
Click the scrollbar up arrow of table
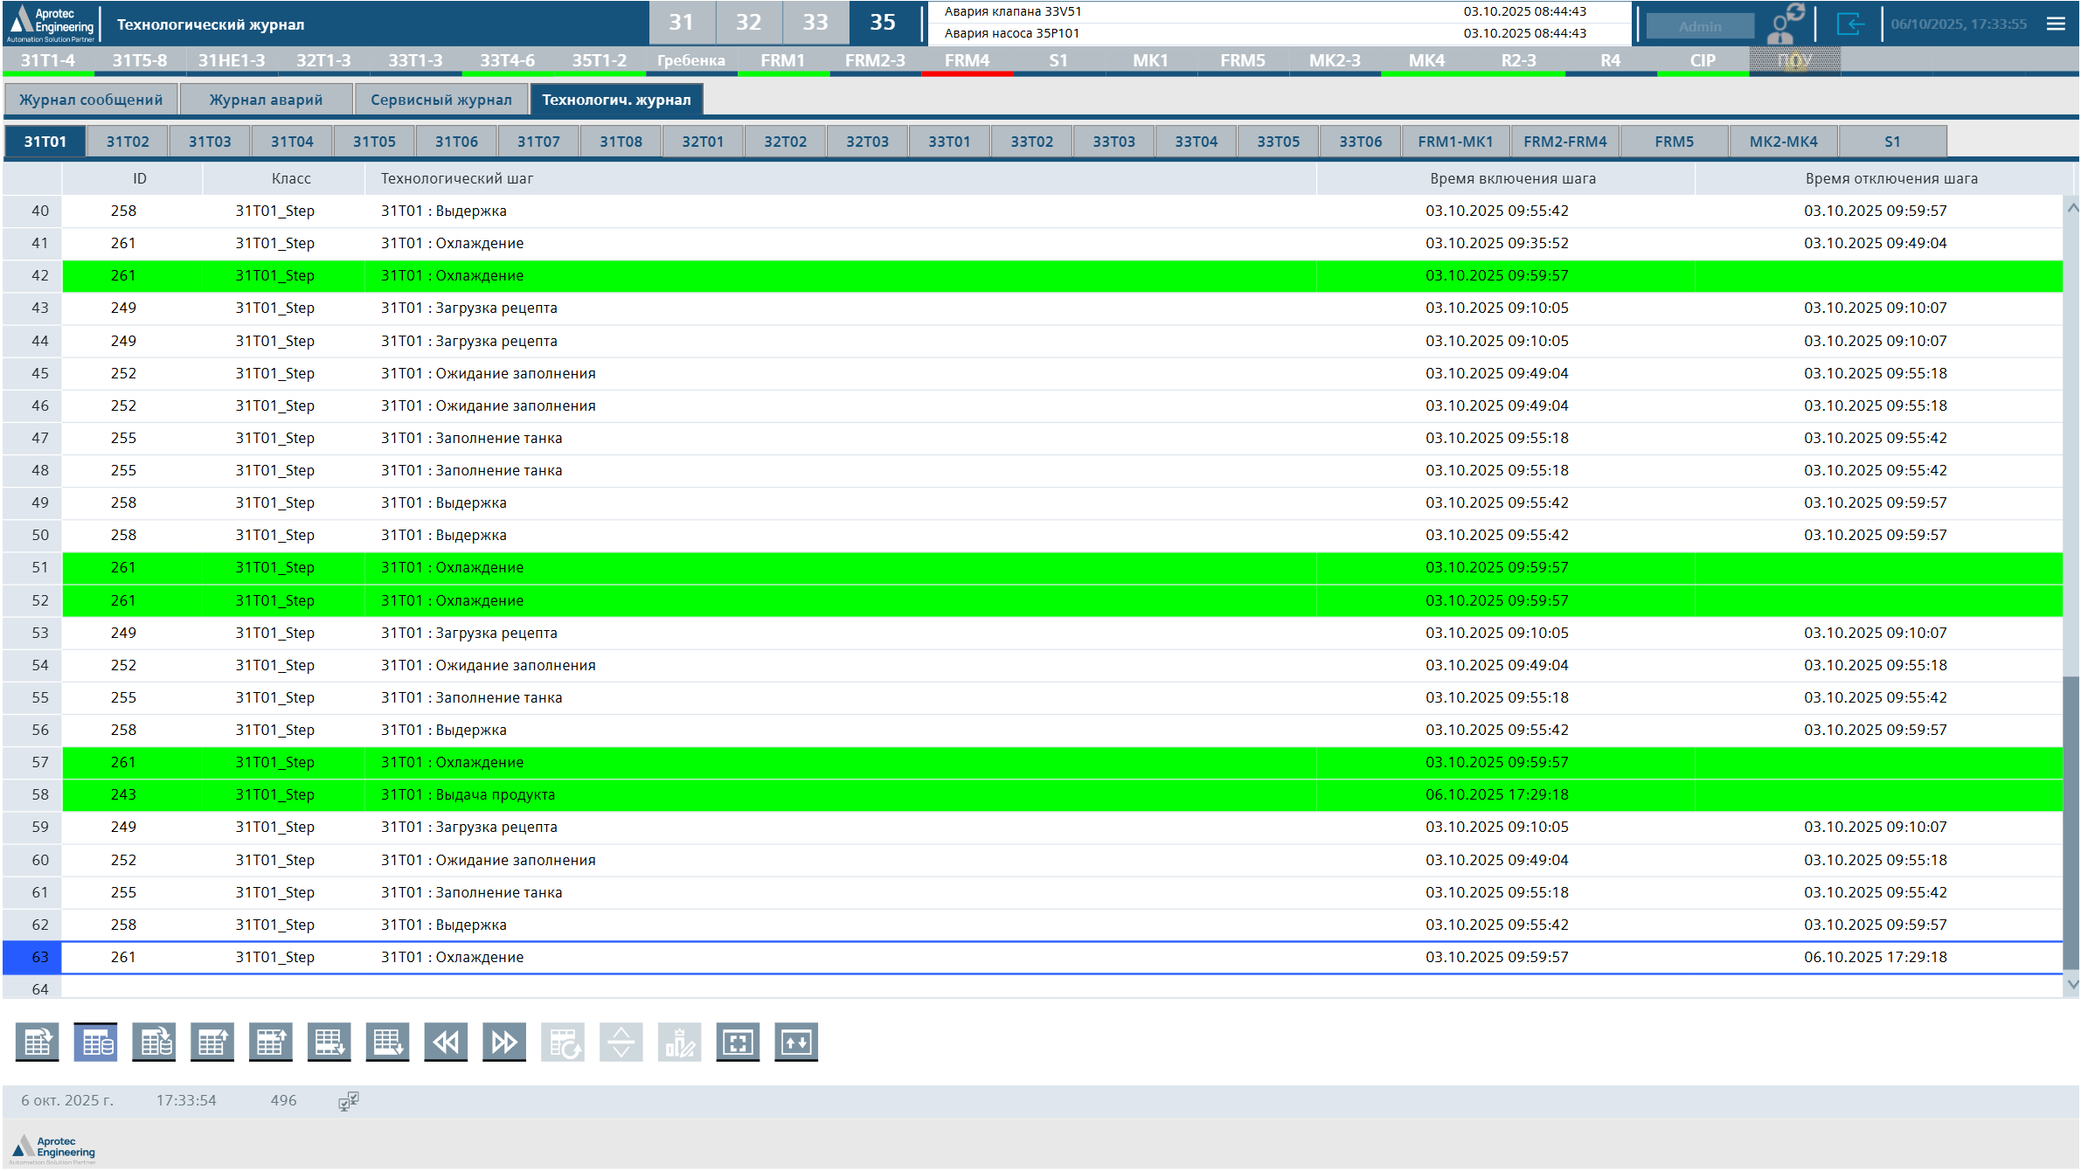2071,208
